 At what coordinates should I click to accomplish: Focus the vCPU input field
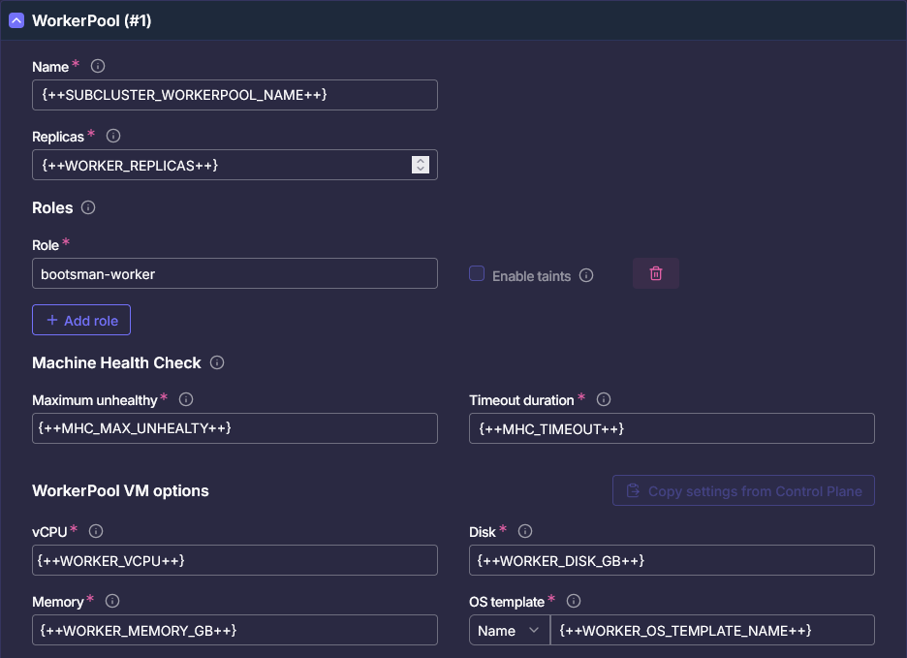(x=235, y=560)
